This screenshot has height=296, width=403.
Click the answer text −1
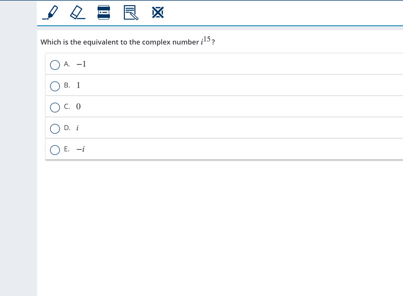coord(81,64)
